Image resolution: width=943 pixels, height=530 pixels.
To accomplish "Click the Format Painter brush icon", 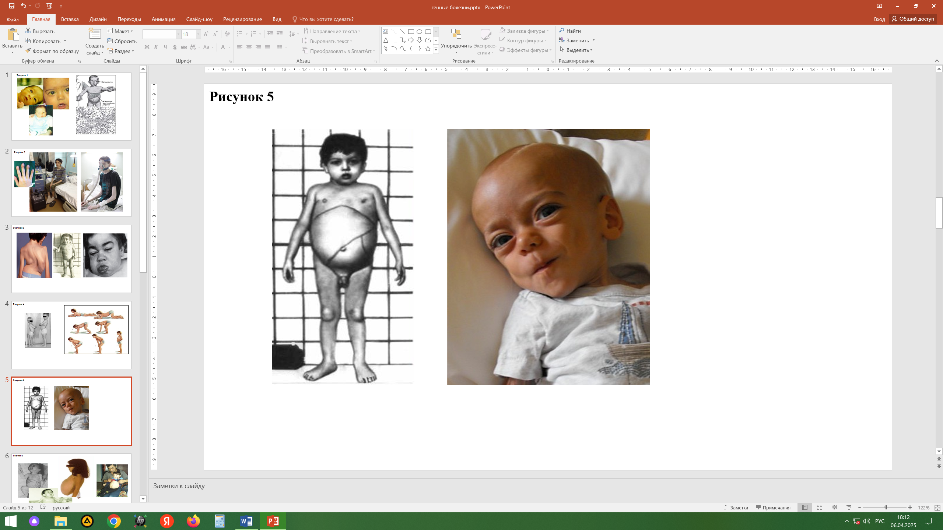I will click(x=28, y=51).
